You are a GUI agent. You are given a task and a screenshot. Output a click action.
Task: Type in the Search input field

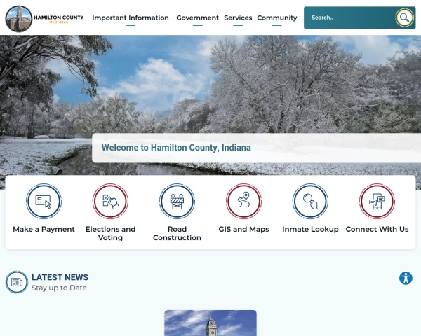[x=349, y=17]
